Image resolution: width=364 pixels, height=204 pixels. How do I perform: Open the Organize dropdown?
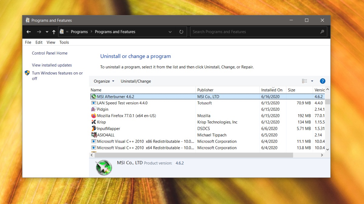pyautogui.click(x=104, y=81)
